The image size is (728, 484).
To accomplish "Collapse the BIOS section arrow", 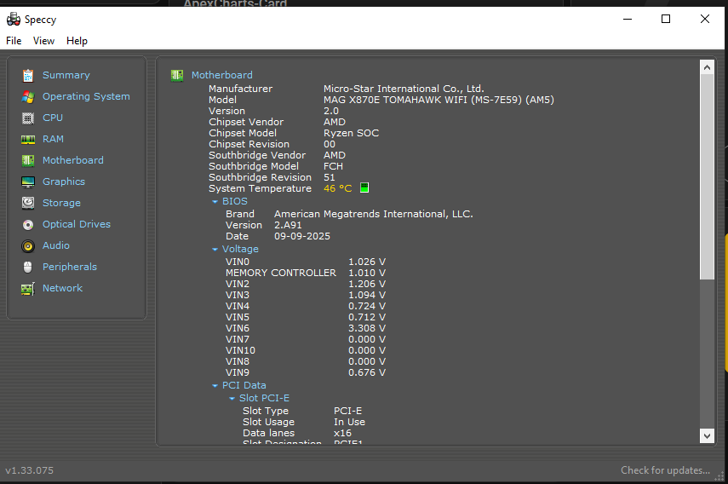I will (215, 202).
